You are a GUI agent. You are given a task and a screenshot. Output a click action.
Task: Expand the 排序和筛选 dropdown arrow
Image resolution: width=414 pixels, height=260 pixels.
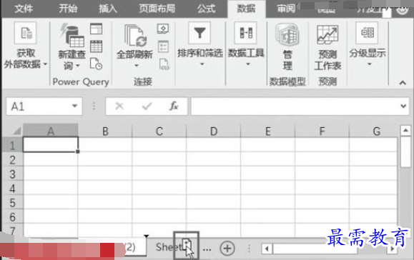202,64
